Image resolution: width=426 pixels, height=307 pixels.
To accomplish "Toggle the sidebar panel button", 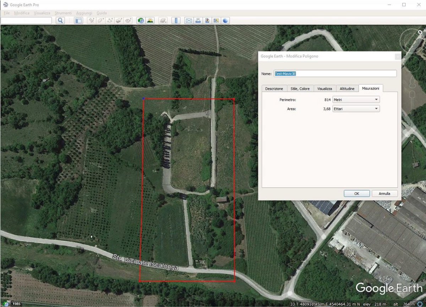I will click(78, 21).
